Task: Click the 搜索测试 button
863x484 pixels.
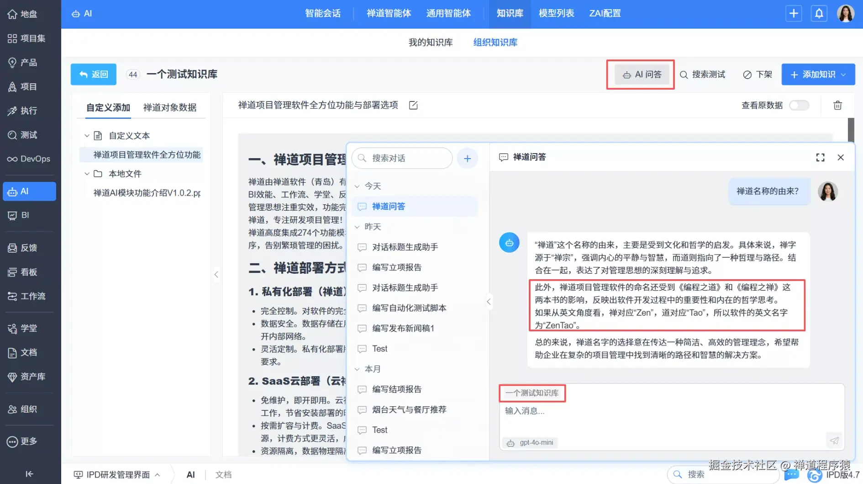Action: click(702, 74)
